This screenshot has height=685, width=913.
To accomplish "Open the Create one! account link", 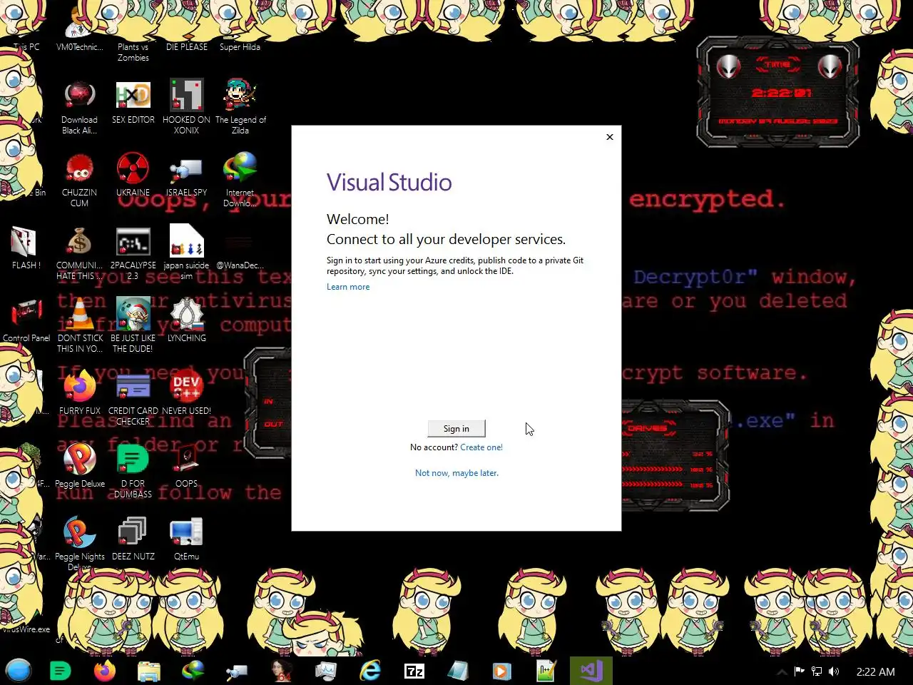I will (x=481, y=447).
